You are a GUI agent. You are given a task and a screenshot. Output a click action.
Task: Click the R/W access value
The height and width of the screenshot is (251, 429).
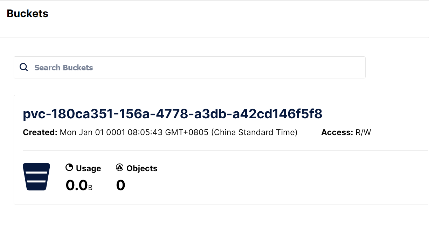(x=363, y=132)
